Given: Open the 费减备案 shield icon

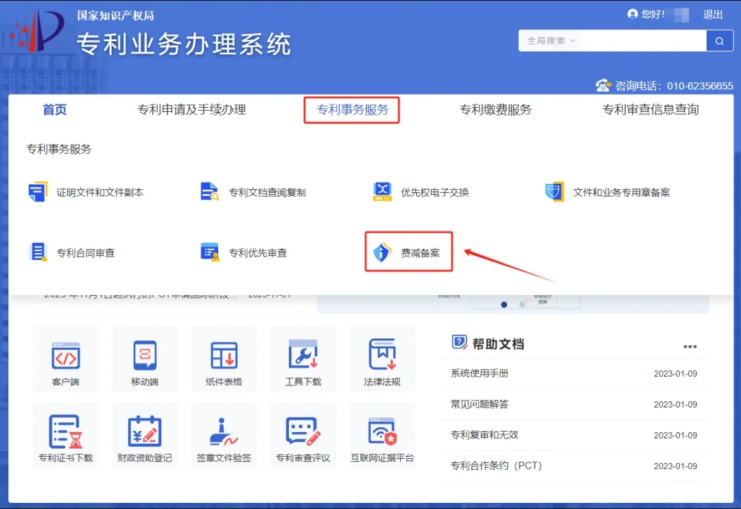Looking at the screenshot, I should [381, 252].
